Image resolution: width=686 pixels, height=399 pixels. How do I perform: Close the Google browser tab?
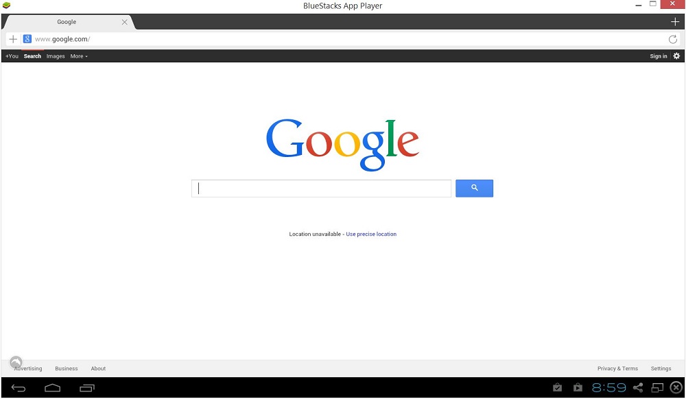pos(125,22)
